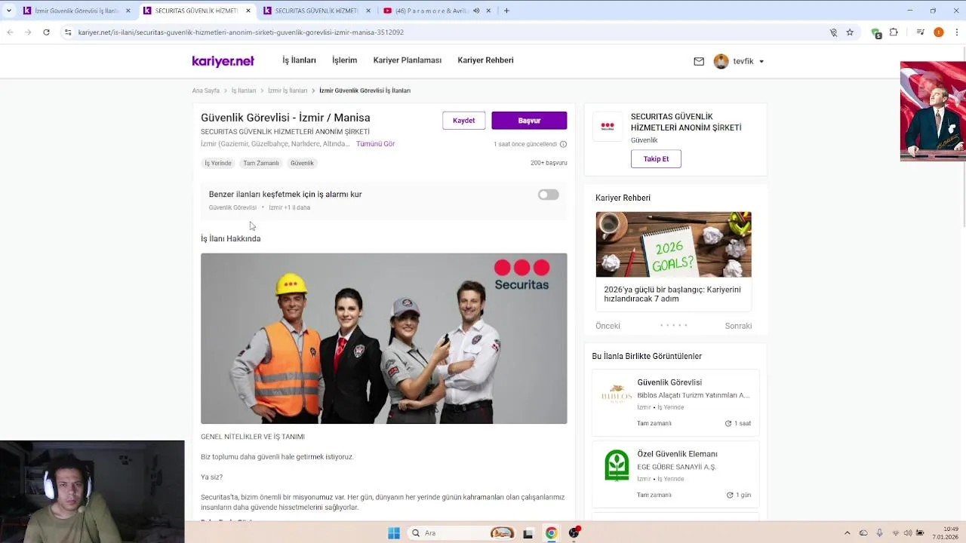
Task: Switch to third SECURITAS GÜVENLİK tab
Action: [x=317, y=11]
